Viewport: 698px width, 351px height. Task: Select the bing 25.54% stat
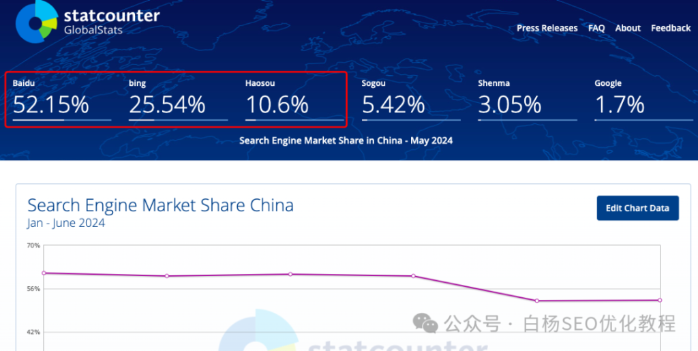coord(178,100)
